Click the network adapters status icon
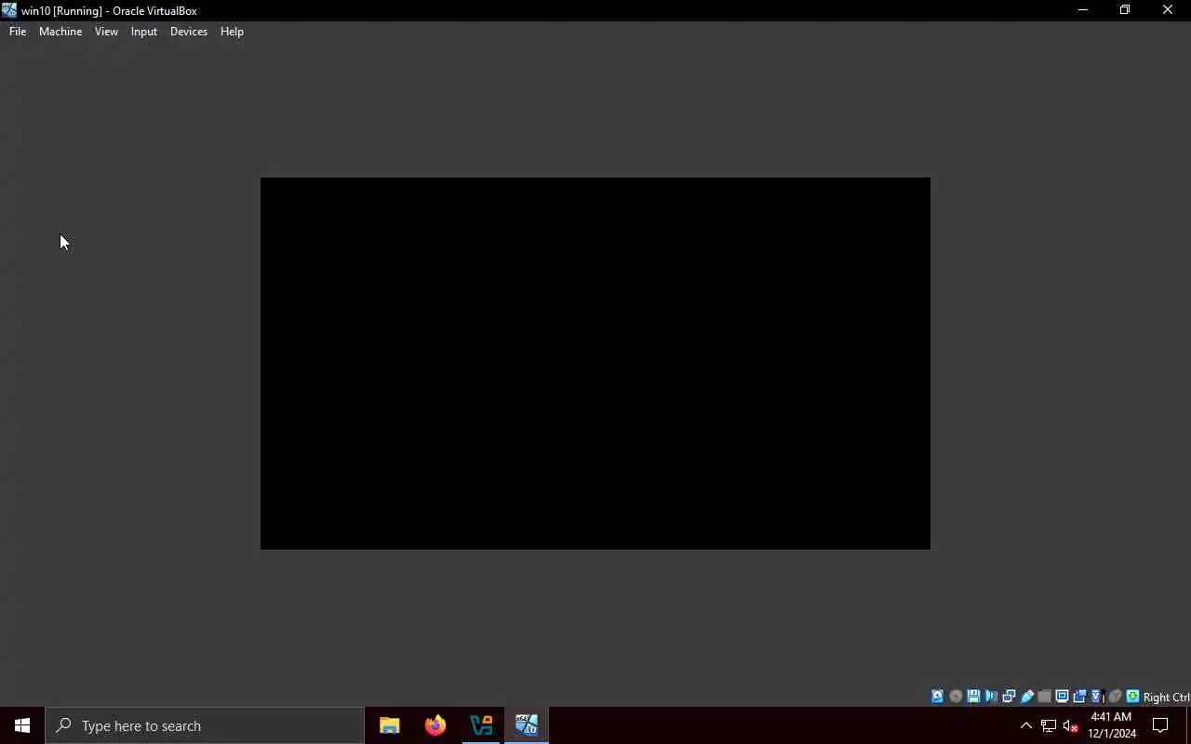This screenshot has width=1191, height=744. pos(1009,697)
